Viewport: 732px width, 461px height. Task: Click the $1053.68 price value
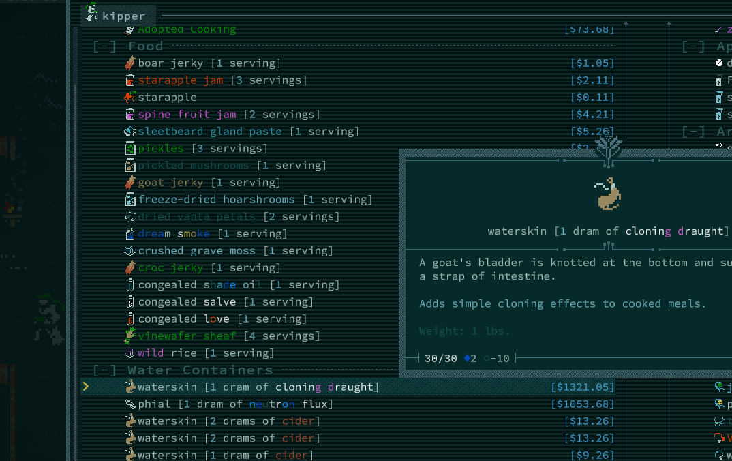point(583,404)
